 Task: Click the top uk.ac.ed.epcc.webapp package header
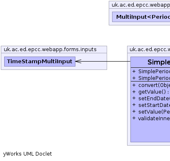point(140,5)
